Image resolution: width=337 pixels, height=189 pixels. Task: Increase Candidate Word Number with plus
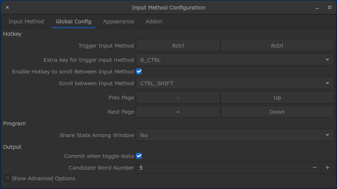(327, 168)
